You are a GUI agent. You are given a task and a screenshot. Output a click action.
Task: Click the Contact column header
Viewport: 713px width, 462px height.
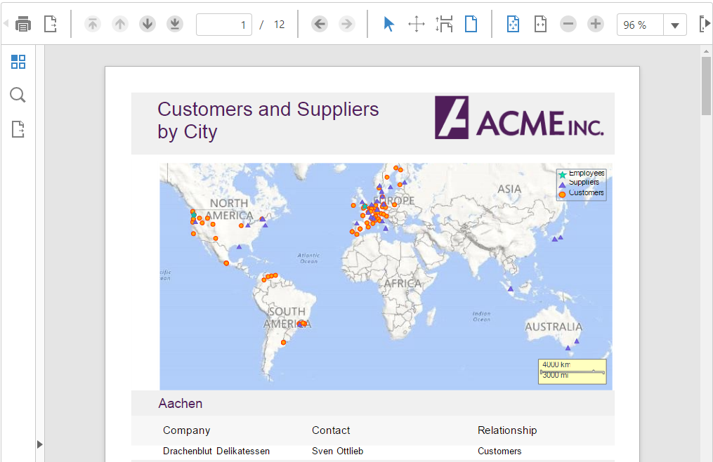point(331,430)
